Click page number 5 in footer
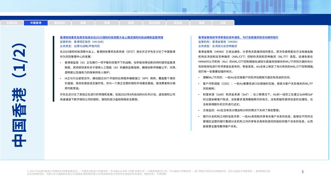Image resolution: width=331 pixels, height=186 pixels. click(302, 172)
